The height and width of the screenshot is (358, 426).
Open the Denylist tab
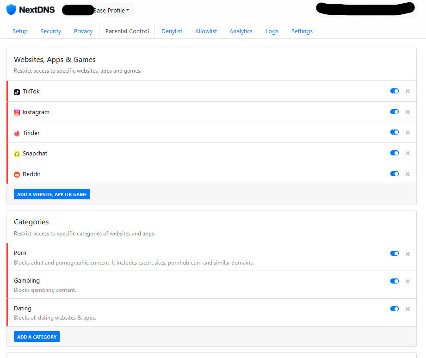click(172, 31)
